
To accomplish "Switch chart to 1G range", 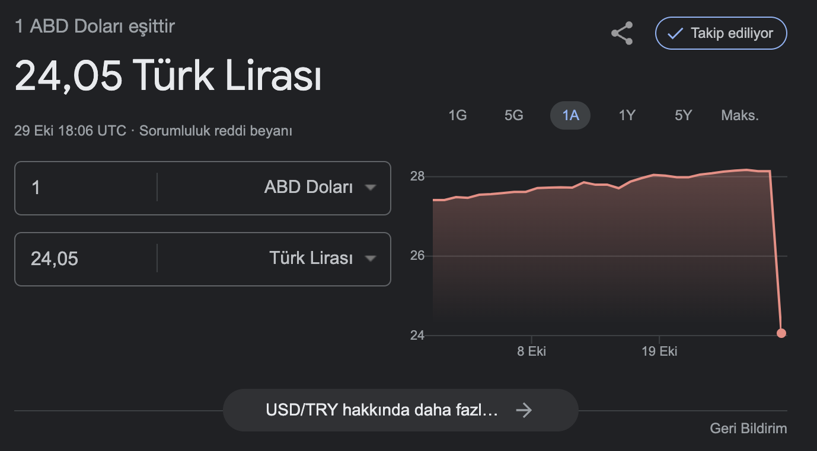I will (x=458, y=115).
